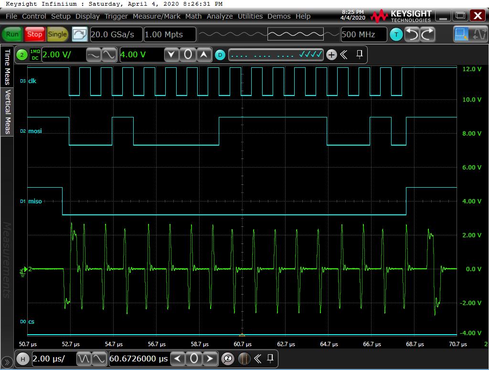Click the Single acquisition button
The height and width of the screenshot is (370, 489).
pyautogui.click(x=57, y=34)
